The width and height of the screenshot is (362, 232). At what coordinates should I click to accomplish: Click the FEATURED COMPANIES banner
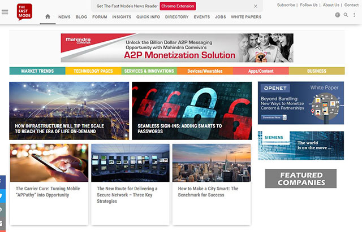[301, 178]
